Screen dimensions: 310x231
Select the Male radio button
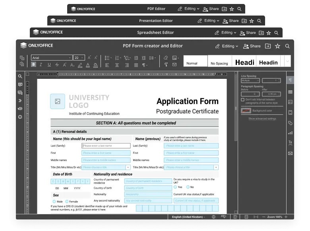pyautogui.click(x=54, y=202)
